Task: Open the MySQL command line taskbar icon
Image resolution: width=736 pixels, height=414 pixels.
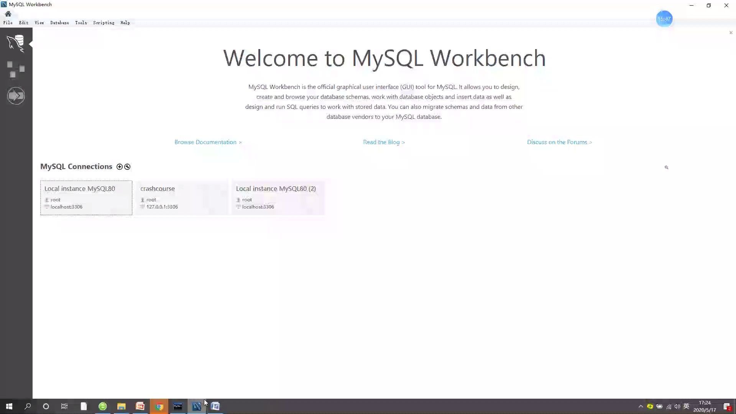Action: click(x=178, y=406)
